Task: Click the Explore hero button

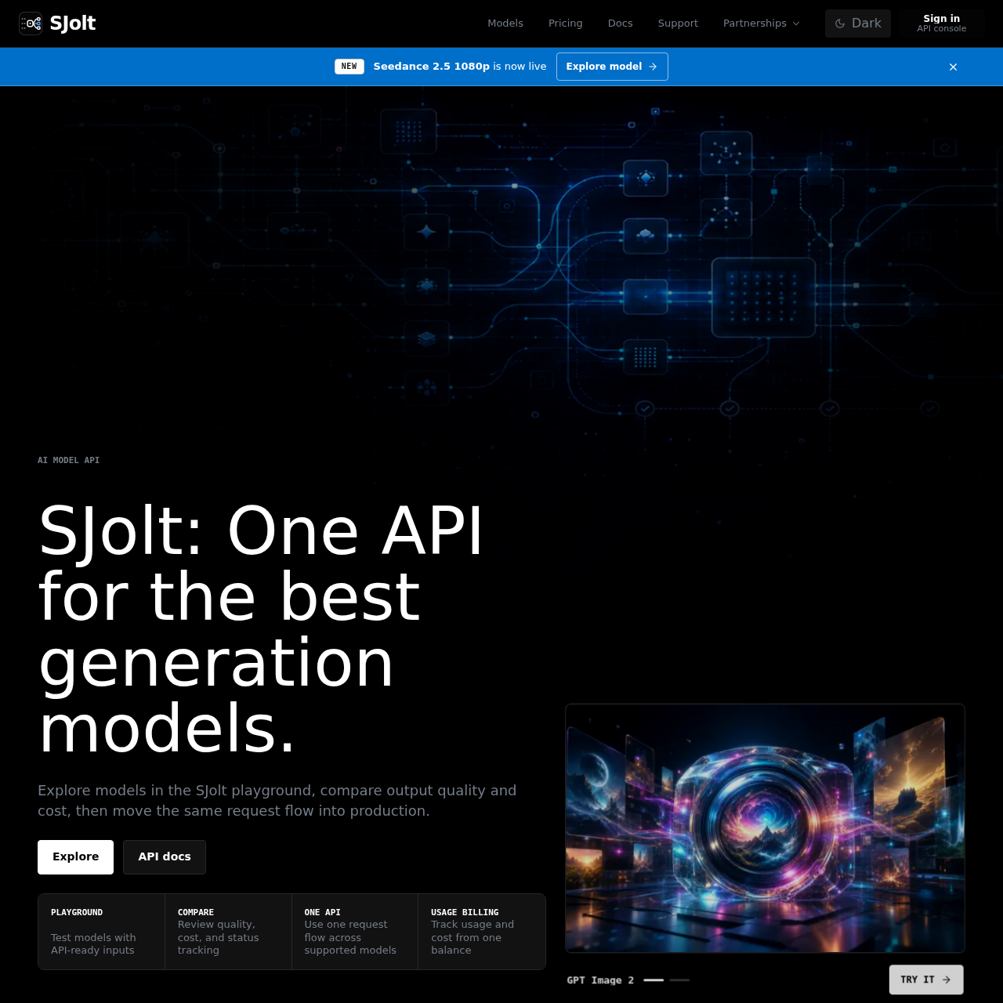Action: tap(76, 857)
